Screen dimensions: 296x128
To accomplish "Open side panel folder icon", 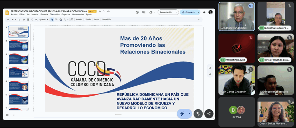I will tap(210, 74).
